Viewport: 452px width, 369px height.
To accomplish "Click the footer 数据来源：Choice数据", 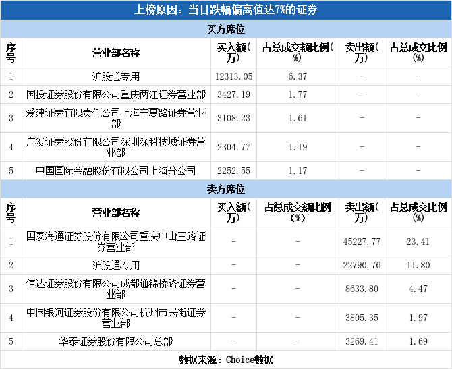I will click(x=226, y=360).
